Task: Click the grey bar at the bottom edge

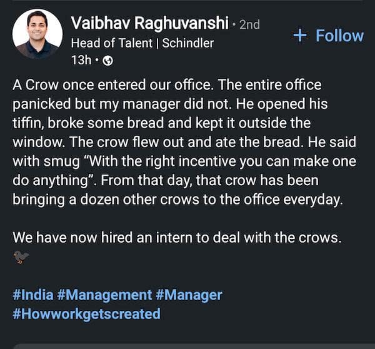Action: tap(187, 346)
